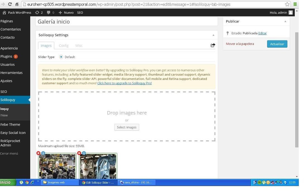The width and height of the screenshot is (307, 192).
Task: Open the upgrade to Soliloquy Pro link
Action: coord(124,83)
